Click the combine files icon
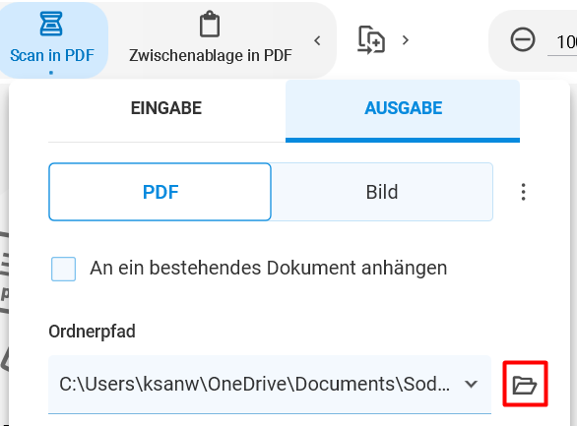577x426 pixels. (x=371, y=39)
